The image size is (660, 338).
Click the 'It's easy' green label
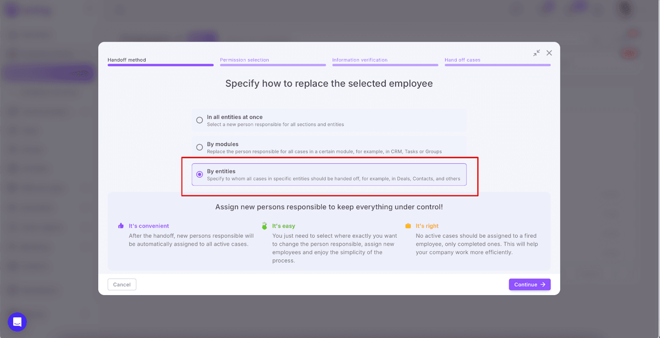pyautogui.click(x=283, y=226)
